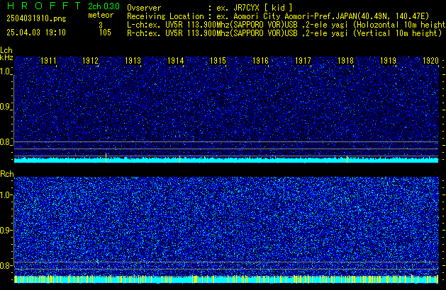Click the HROFFT title text
The height and width of the screenshot is (290, 446).
(x=44, y=6)
